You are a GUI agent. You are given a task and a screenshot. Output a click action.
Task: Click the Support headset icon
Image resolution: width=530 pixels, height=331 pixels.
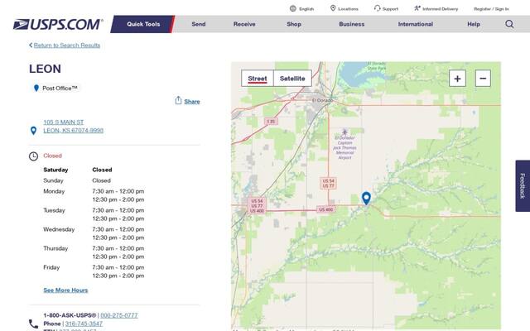(x=378, y=8)
